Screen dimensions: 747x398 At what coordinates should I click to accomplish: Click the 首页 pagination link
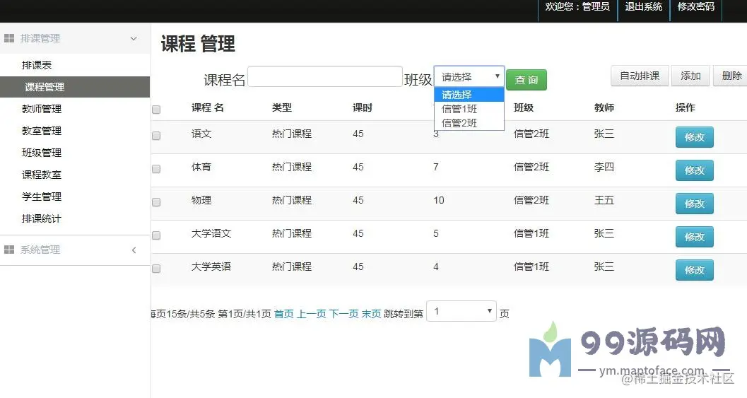tap(284, 314)
